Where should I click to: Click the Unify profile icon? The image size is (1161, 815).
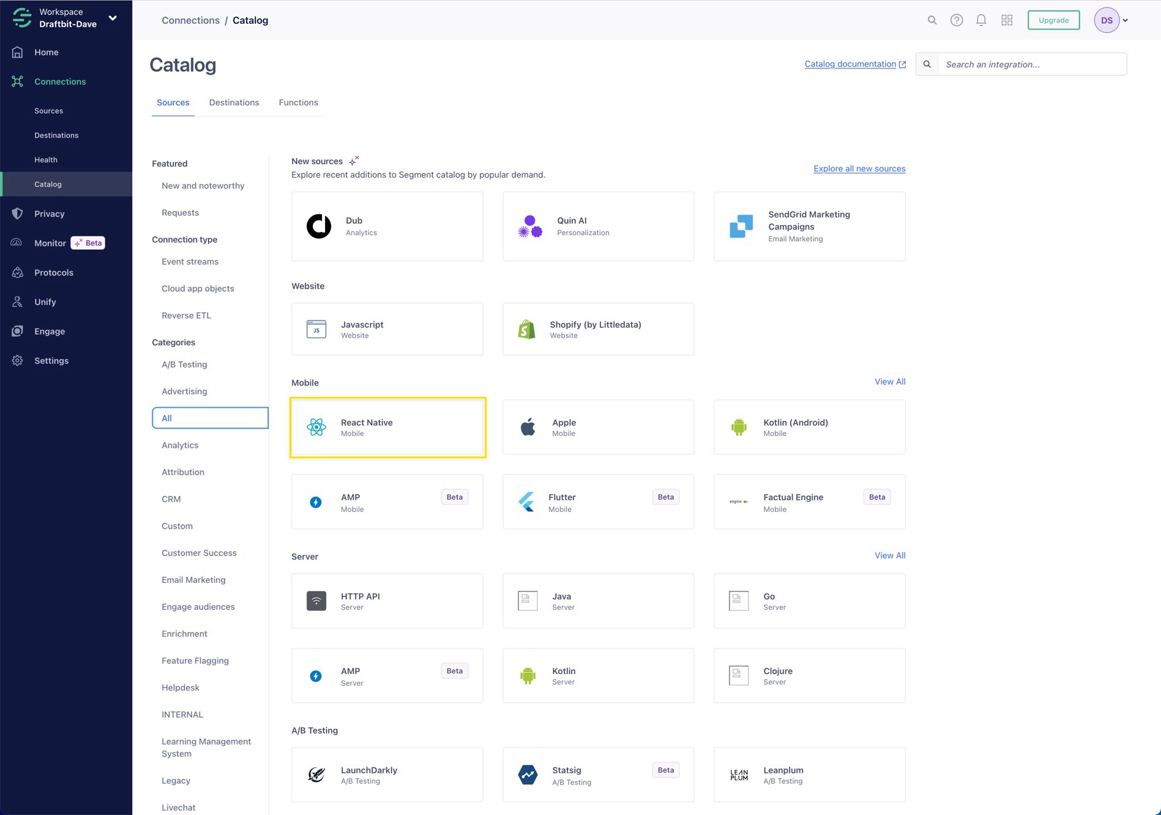tap(18, 302)
